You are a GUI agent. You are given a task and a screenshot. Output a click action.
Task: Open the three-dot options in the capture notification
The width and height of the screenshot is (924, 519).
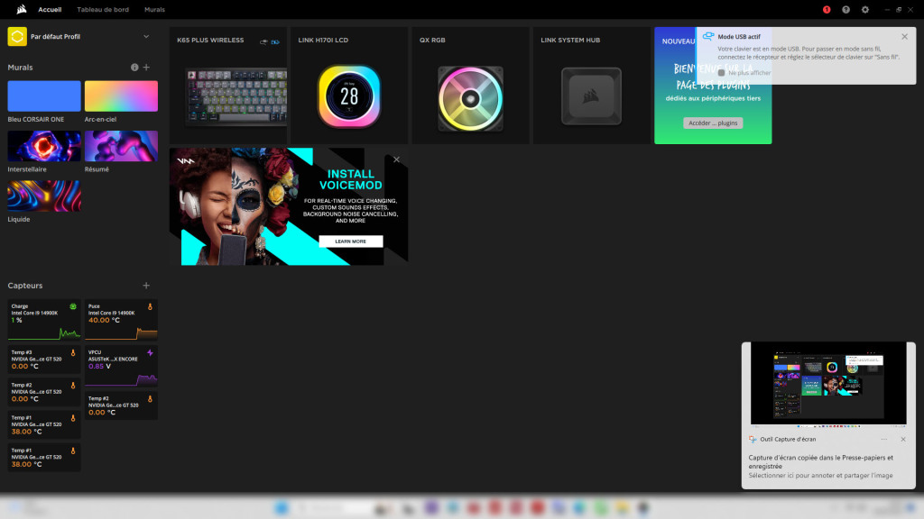pos(884,439)
